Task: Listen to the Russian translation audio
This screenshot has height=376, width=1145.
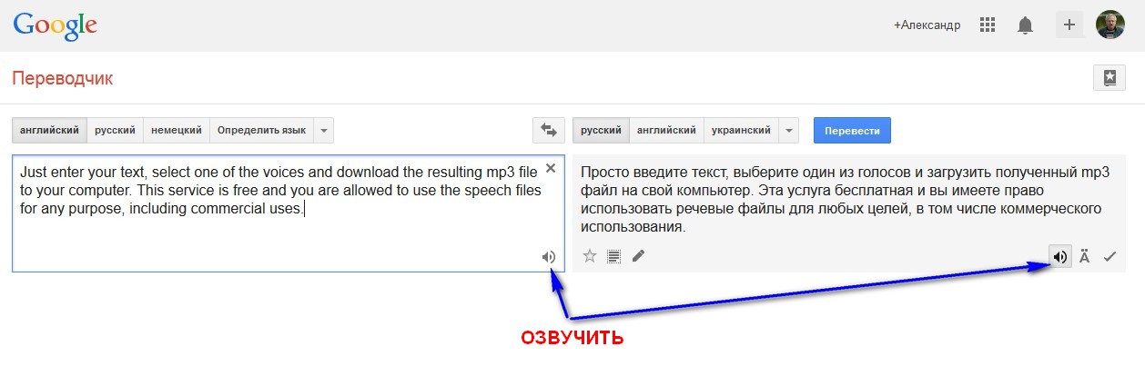Action: coord(1059,257)
